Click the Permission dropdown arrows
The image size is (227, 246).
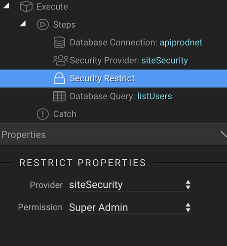coord(188,208)
